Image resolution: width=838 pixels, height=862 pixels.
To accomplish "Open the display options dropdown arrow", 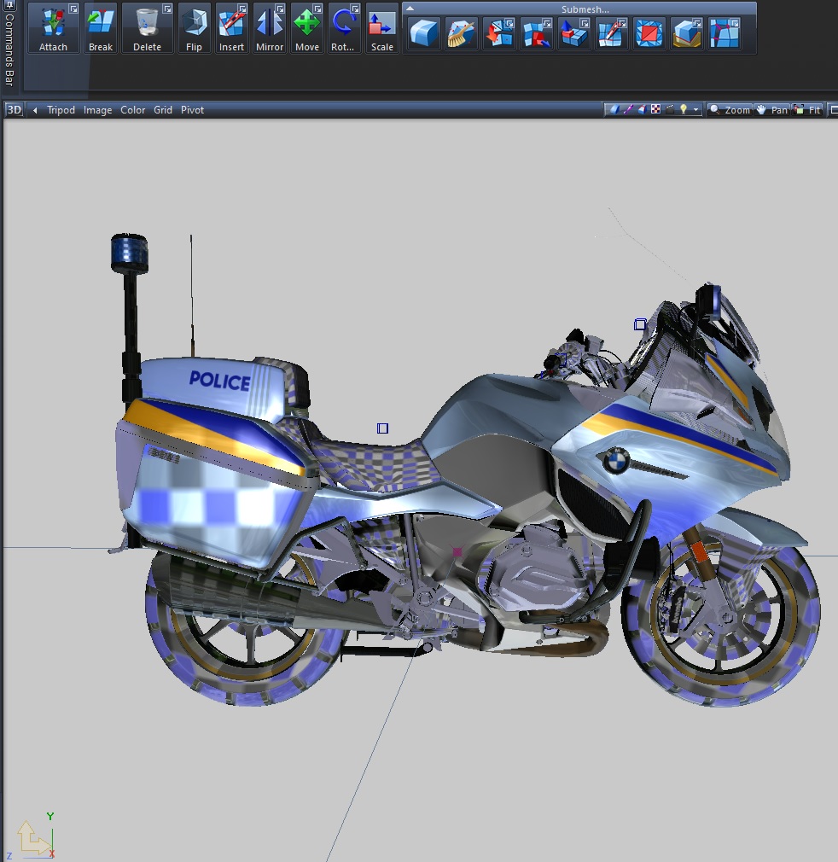I will click(x=695, y=110).
